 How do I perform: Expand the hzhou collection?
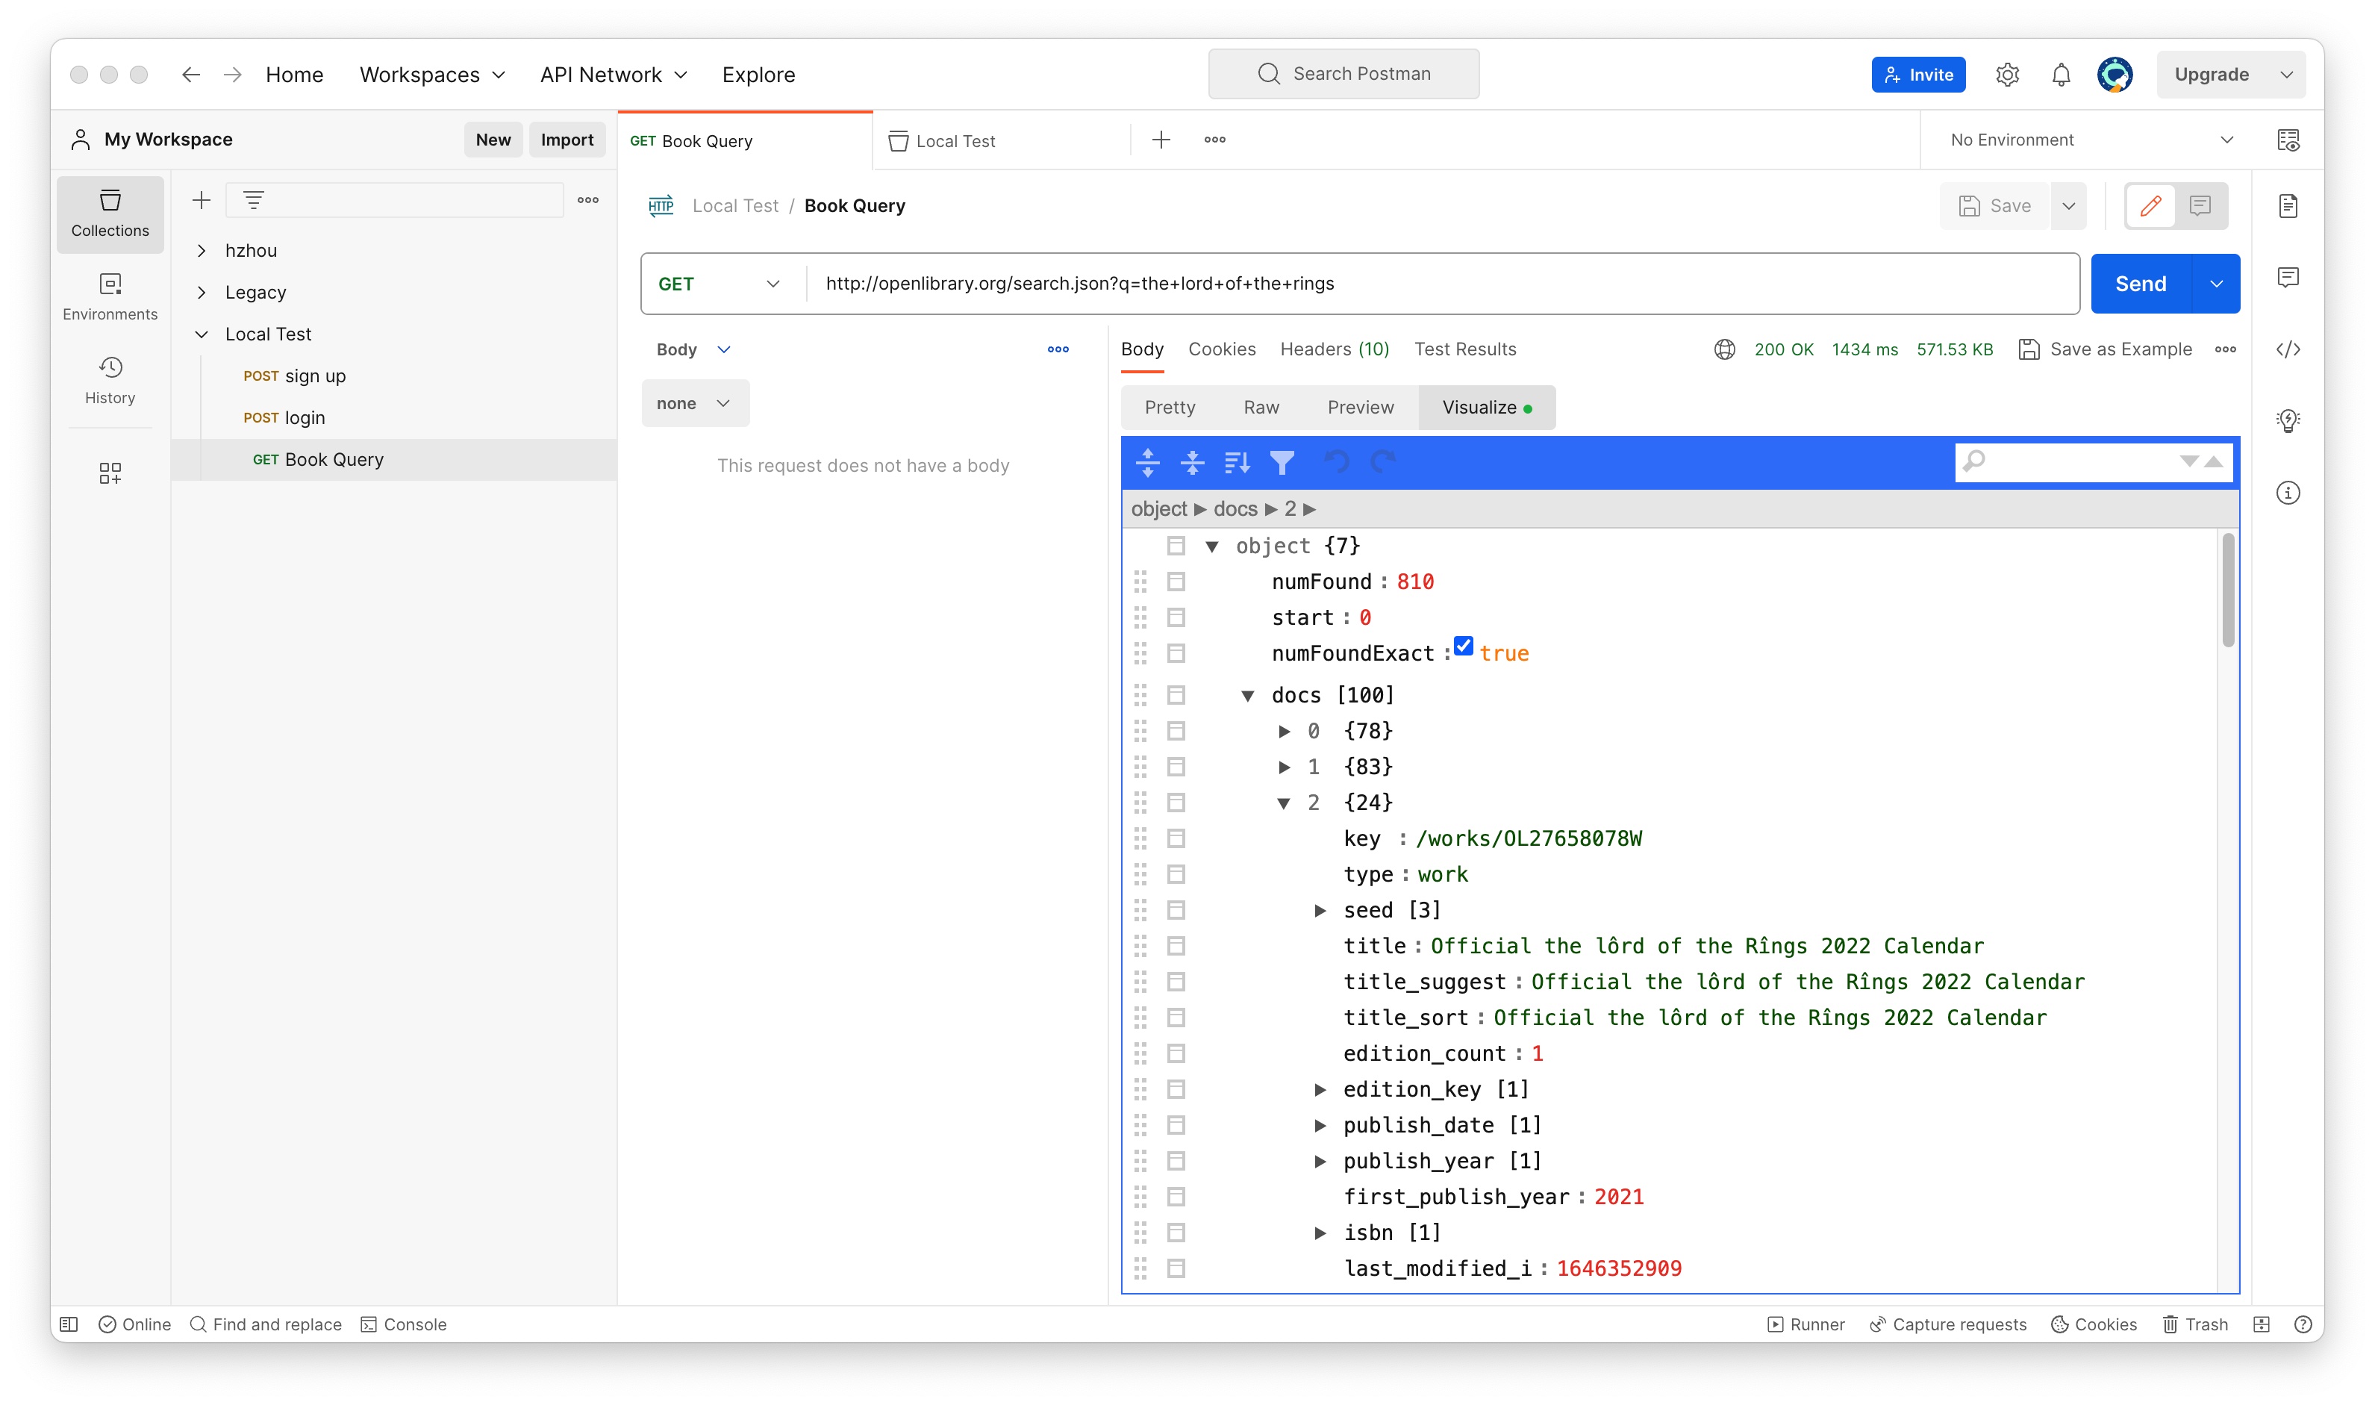[202, 251]
